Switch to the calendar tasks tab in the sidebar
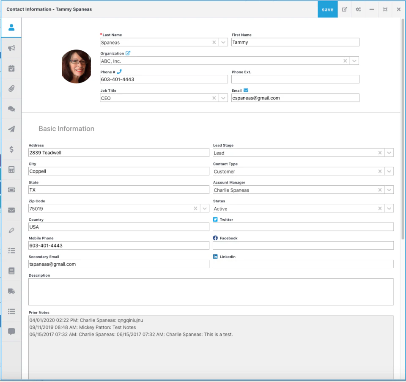The width and height of the screenshot is (406, 382). coord(11,68)
